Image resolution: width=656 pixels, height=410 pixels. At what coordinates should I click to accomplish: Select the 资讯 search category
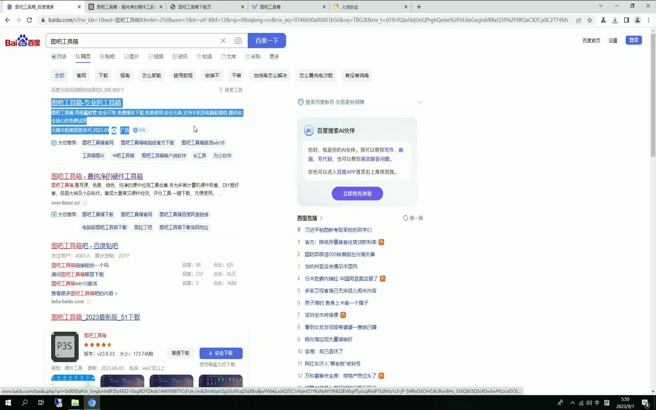click(x=180, y=57)
